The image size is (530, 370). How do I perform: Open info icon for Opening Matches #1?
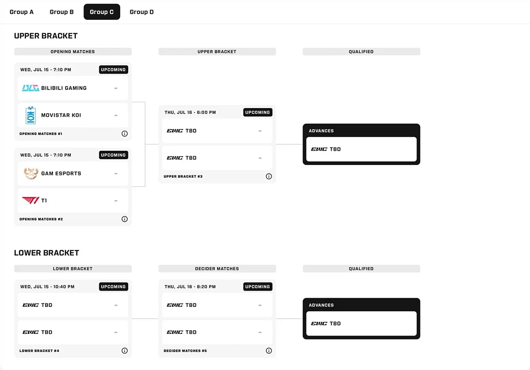[x=125, y=134]
